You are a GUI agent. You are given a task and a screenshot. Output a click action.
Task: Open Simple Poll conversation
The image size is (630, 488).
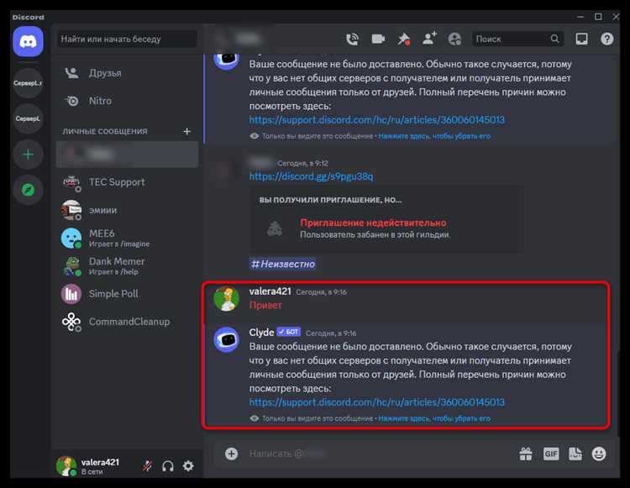[x=128, y=294]
